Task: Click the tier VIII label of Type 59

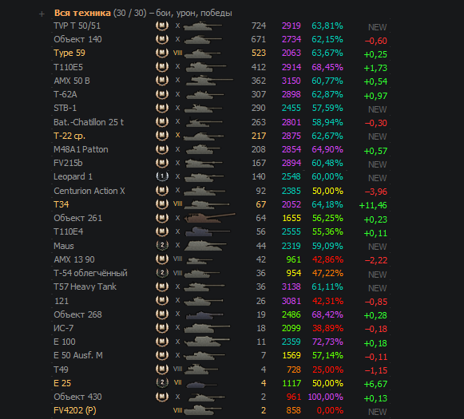Action: tap(177, 53)
